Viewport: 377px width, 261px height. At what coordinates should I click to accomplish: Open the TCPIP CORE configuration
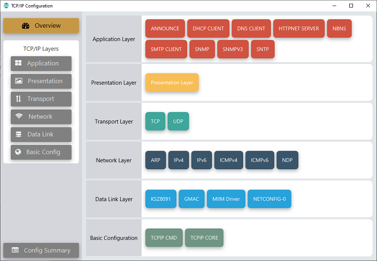204,238
